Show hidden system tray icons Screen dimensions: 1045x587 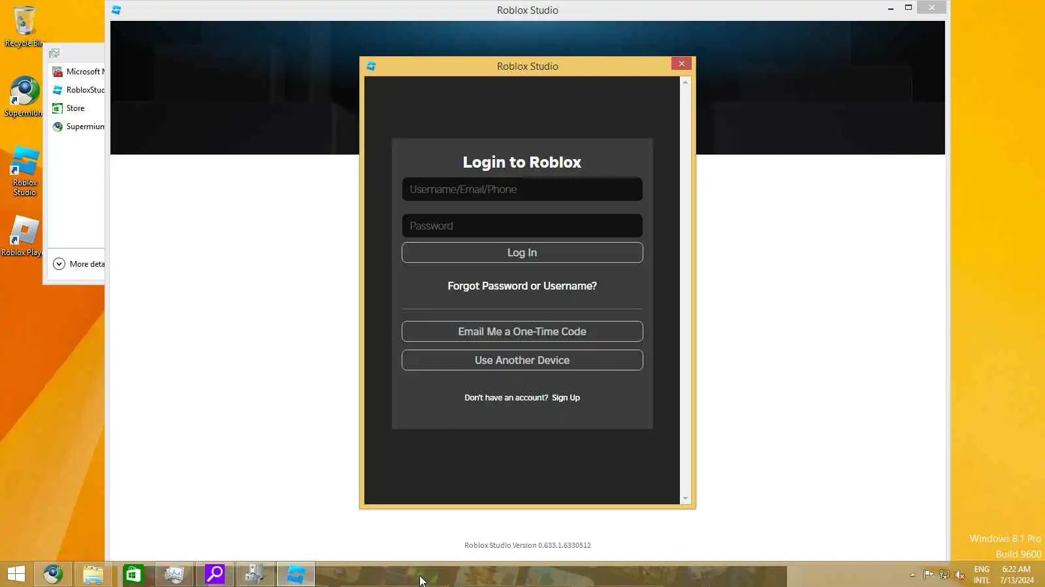click(x=912, y=575)
